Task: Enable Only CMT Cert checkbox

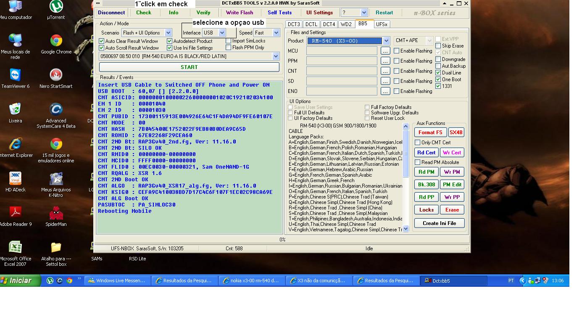Action: point(417,143)
